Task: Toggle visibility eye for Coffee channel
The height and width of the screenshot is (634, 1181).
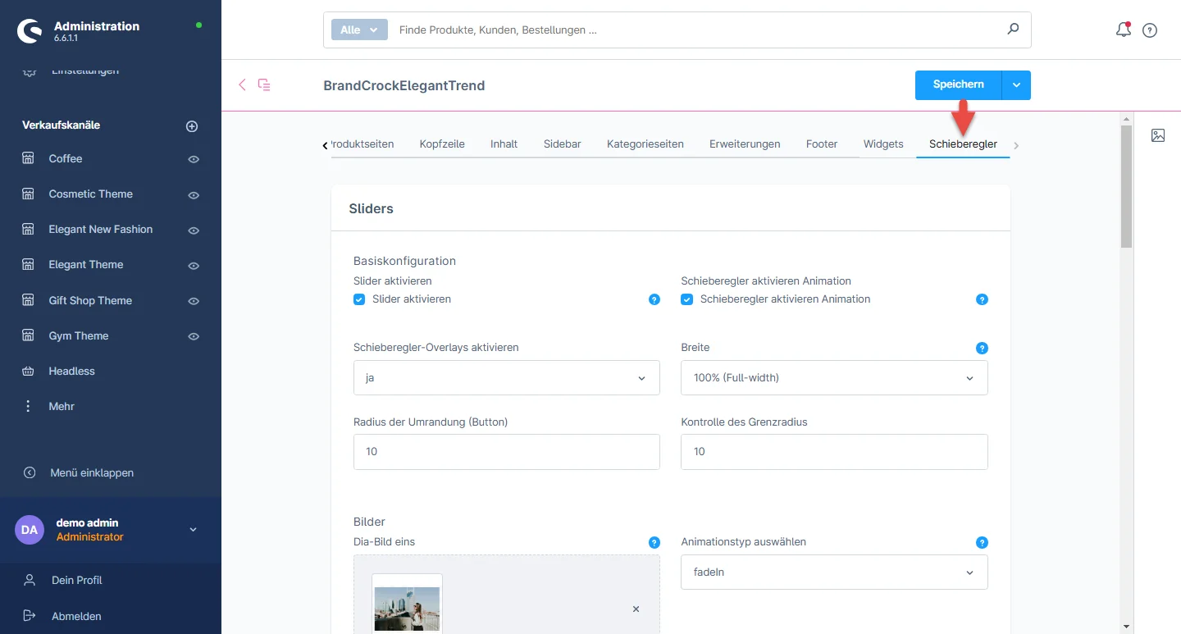Action: click(x=194, y=159)
